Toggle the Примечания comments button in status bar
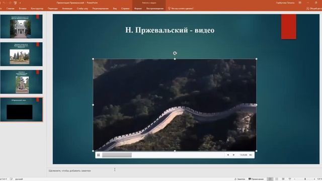This screenshot has width=322, height=181. (x=256, y=179)
